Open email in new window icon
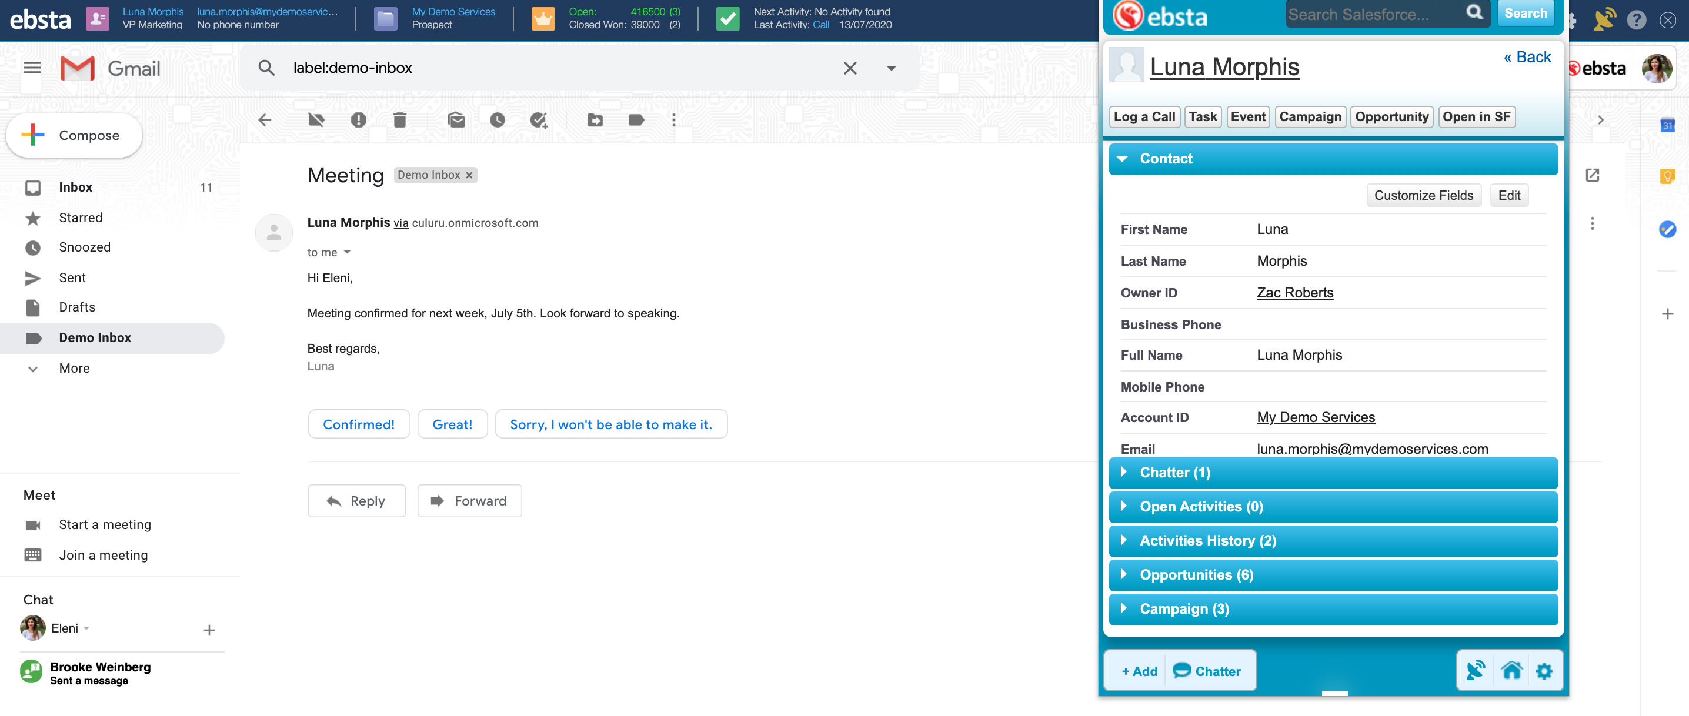The image size is (1689, 716). (1592, 175)
